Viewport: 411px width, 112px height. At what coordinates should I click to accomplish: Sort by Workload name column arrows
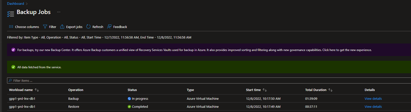coord(37,90)
